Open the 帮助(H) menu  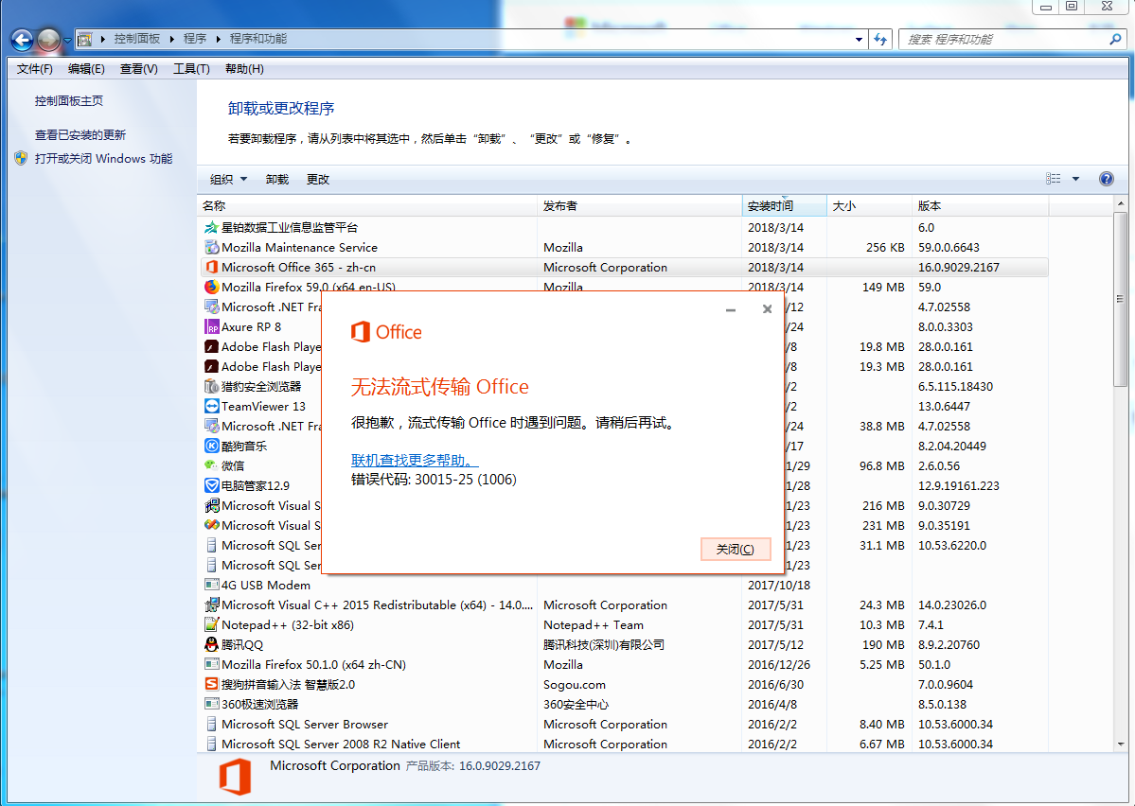pyautogui.click(x=244, y=69)
